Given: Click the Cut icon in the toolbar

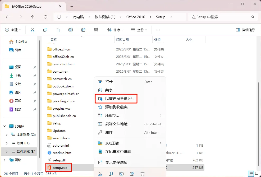Looking at the screenshot, I should point(33,30).
